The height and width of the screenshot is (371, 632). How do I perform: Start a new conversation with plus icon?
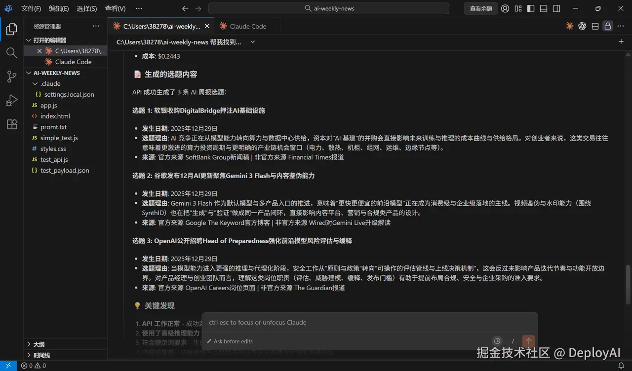pyautogui.click(x=621, y=42)
